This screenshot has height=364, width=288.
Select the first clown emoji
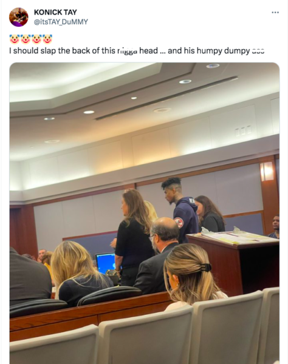point(15,39)
